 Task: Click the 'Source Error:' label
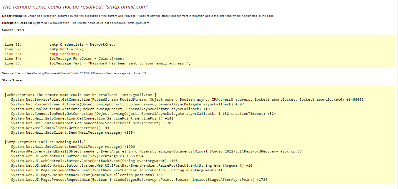pyautogui.click(x=13, y=30)
